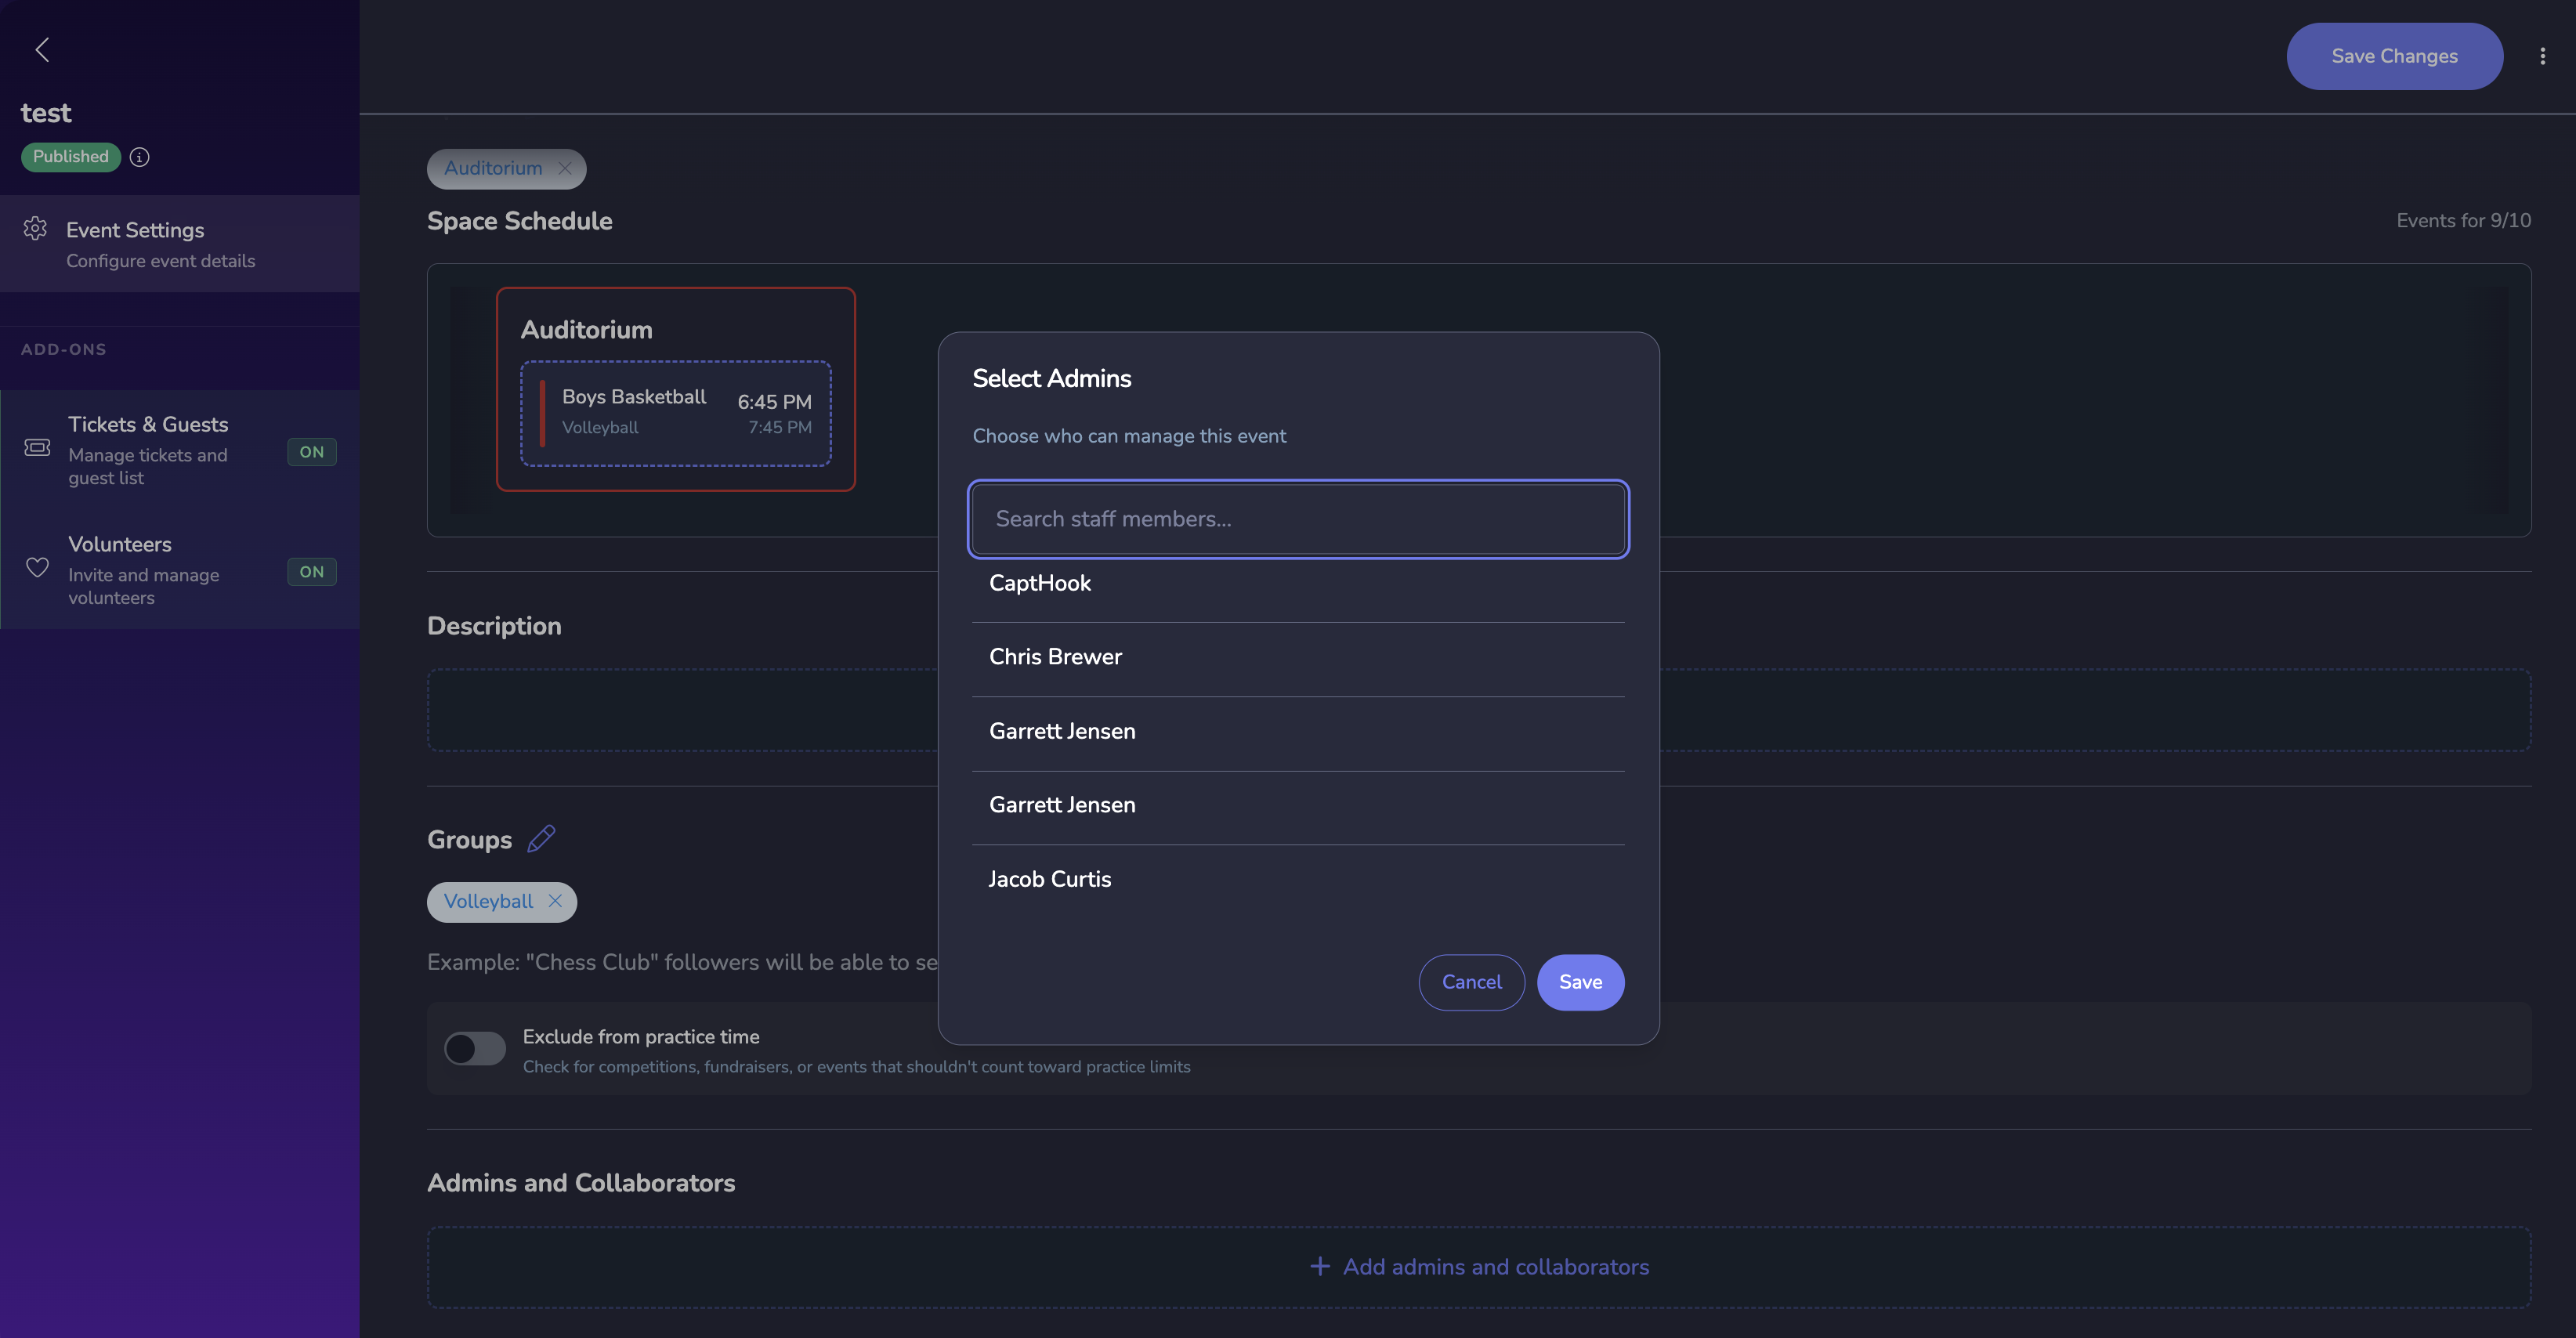The width and height of the screenshot is (2576, 1338).
Task: Click the Event Settings gear icon
Action: click(35, 228)
